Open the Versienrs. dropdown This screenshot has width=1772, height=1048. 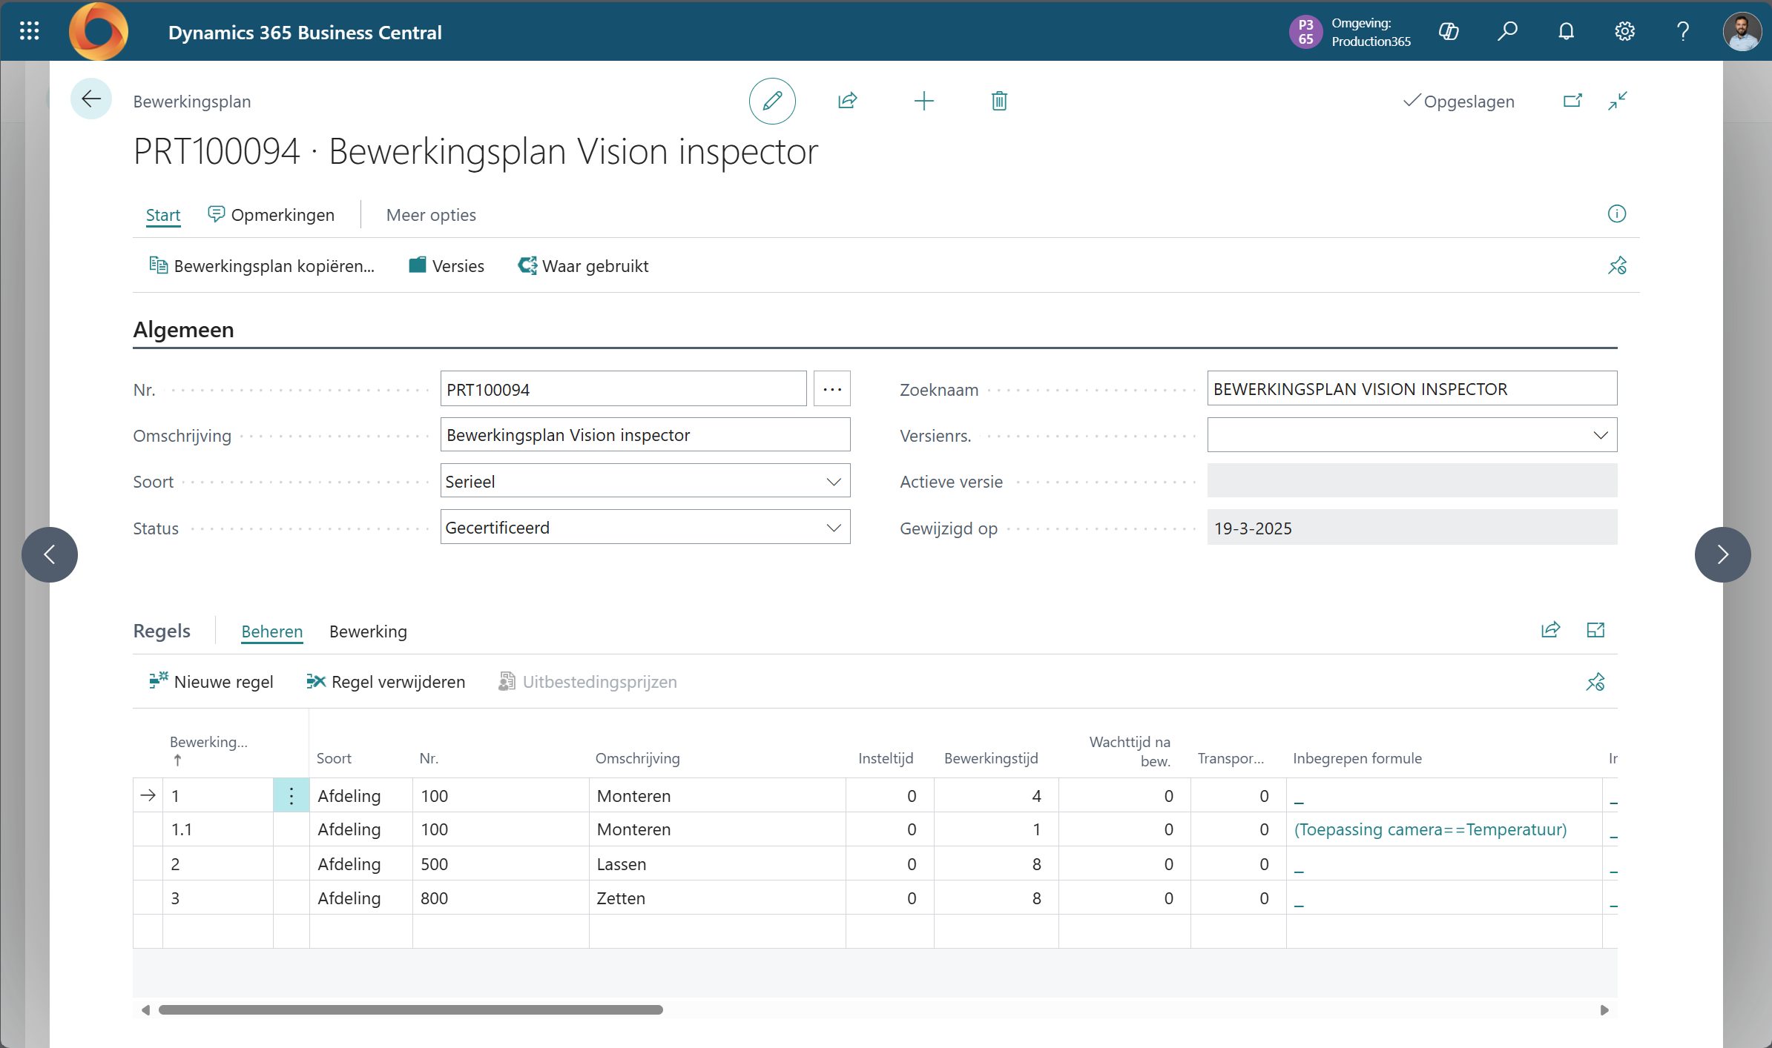(1600, 435)
